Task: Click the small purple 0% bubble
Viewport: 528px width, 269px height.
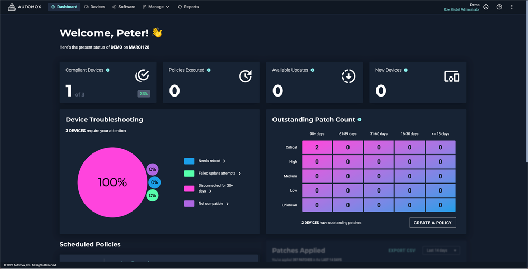Action: click(153, 169)
